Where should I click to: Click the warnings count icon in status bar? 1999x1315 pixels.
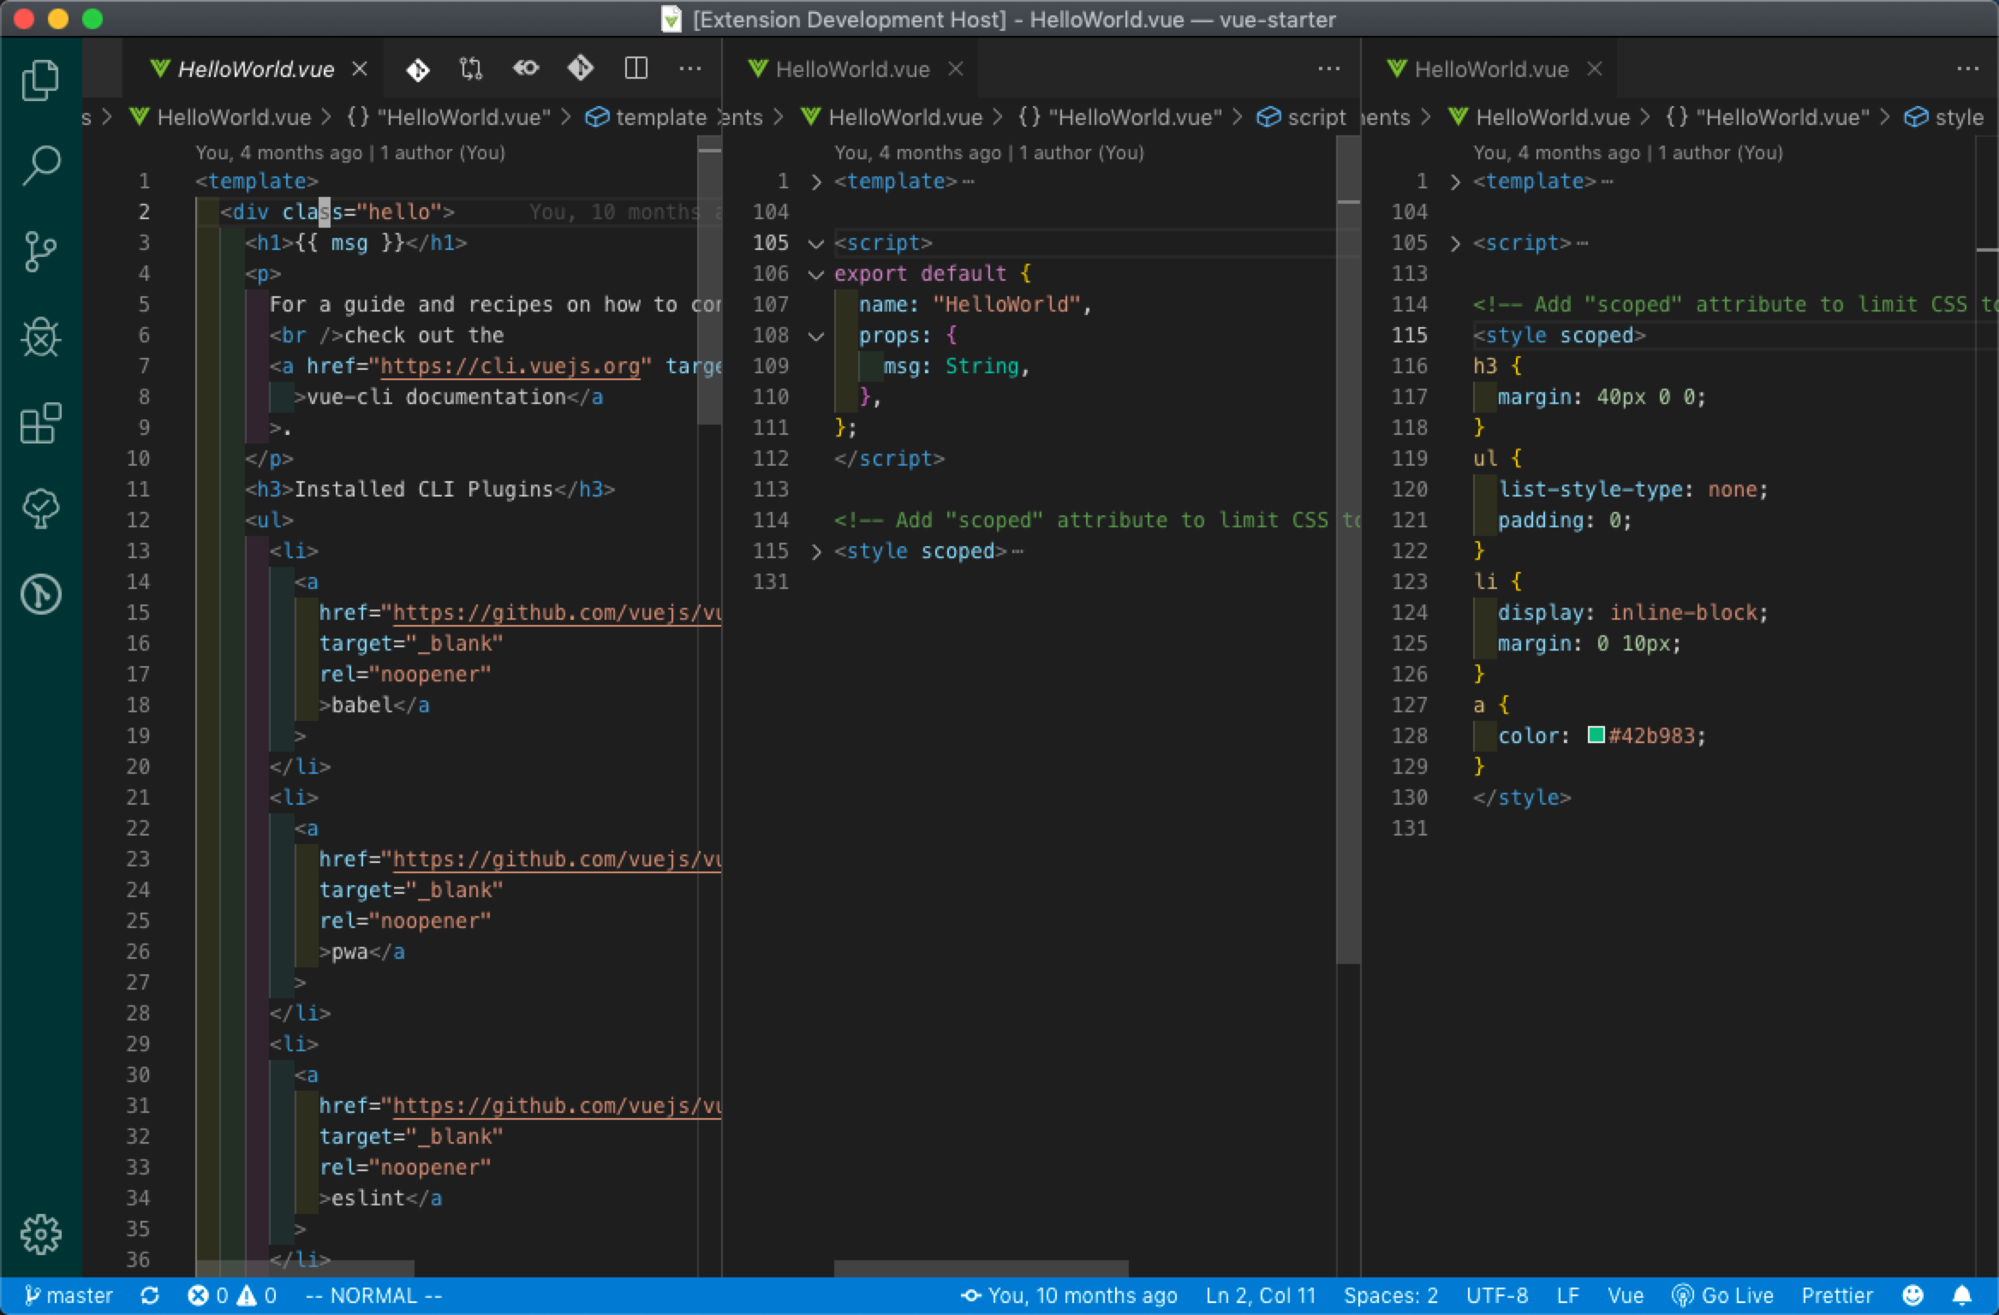[x=256, y=1296]
